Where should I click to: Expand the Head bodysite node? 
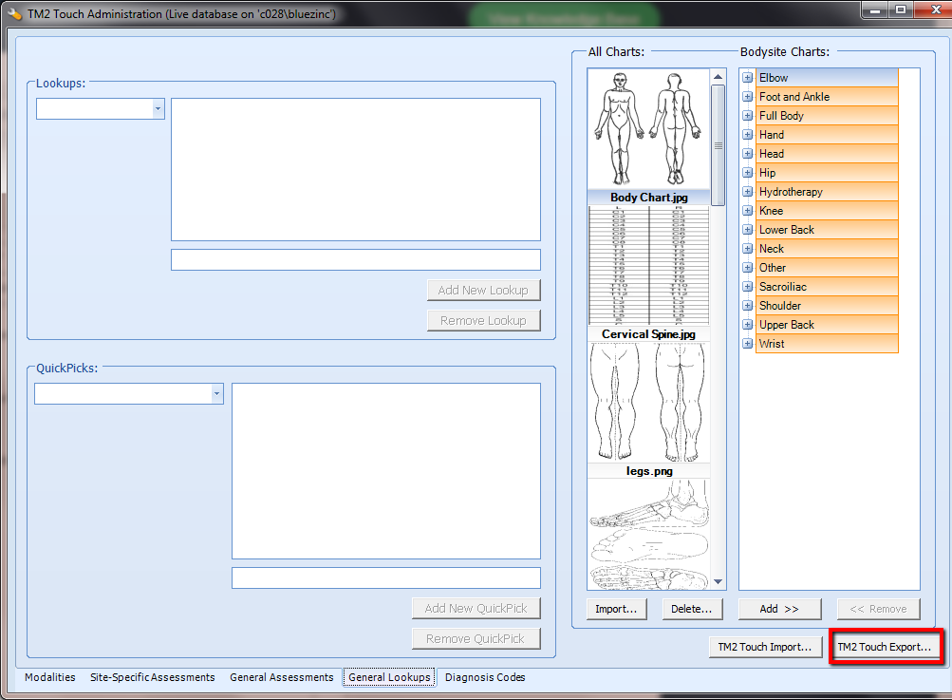(747, 154)
